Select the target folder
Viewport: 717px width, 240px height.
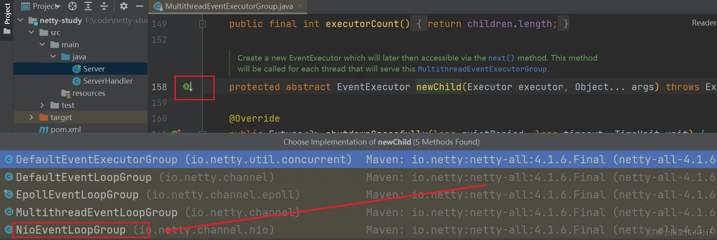pos(81,117)
